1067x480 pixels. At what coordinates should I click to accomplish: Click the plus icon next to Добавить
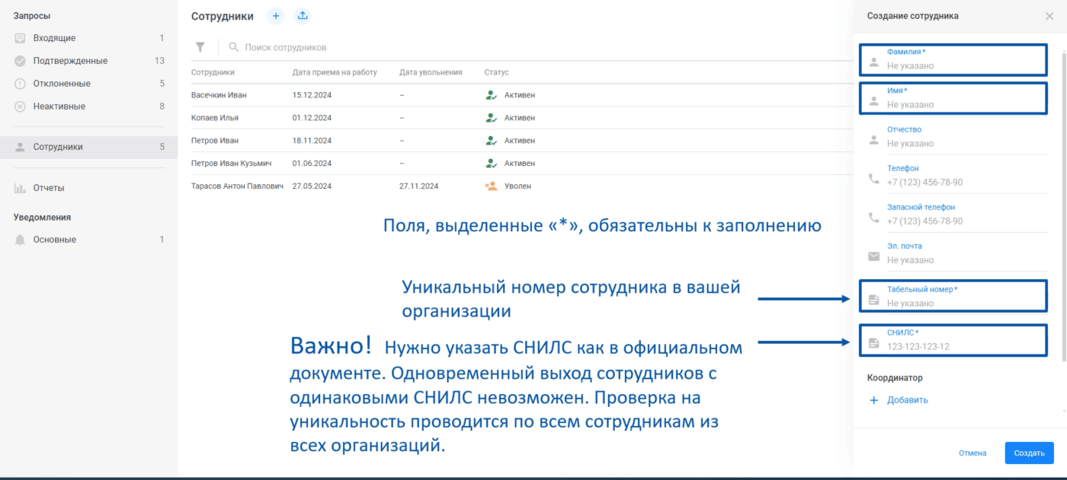point(874,400)
